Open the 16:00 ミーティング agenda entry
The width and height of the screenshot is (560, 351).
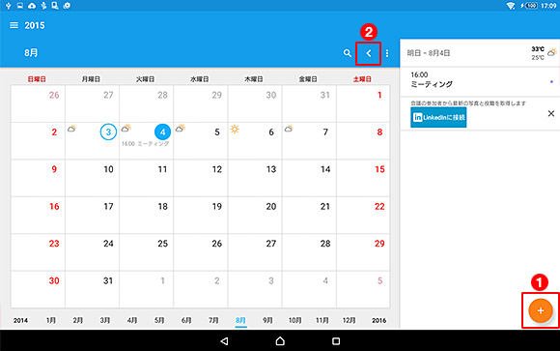[x=480, y=81]
